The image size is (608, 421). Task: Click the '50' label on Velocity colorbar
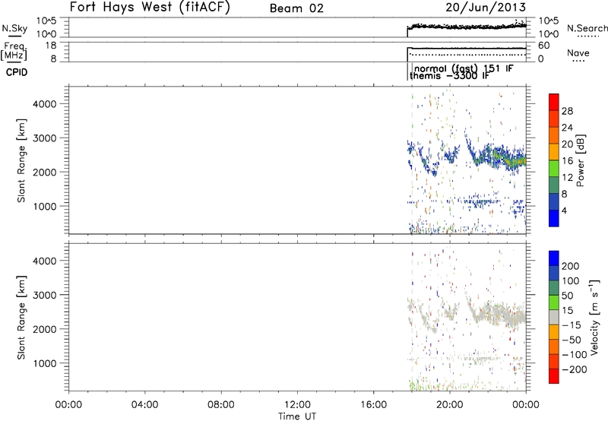pos(567,296)
